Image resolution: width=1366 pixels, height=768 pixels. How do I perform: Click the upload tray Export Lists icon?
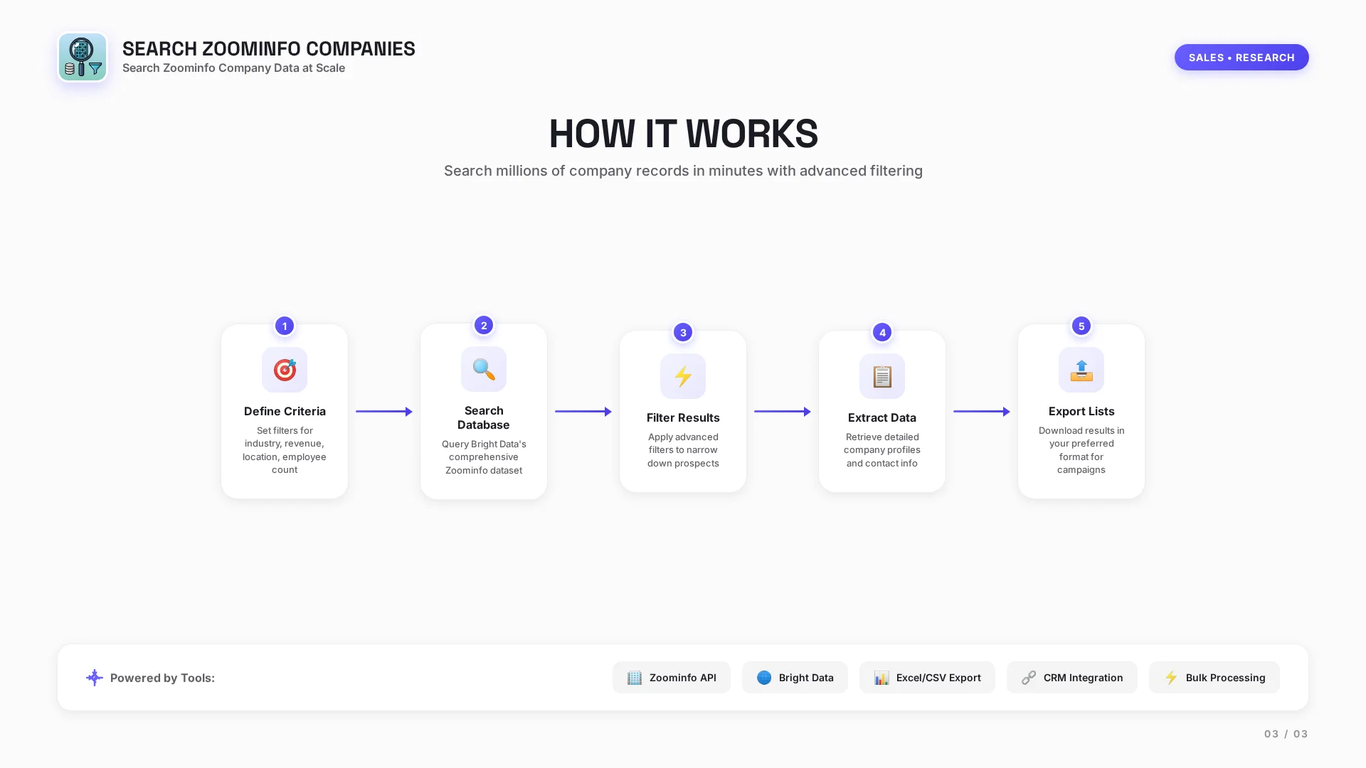(1081, 370)
